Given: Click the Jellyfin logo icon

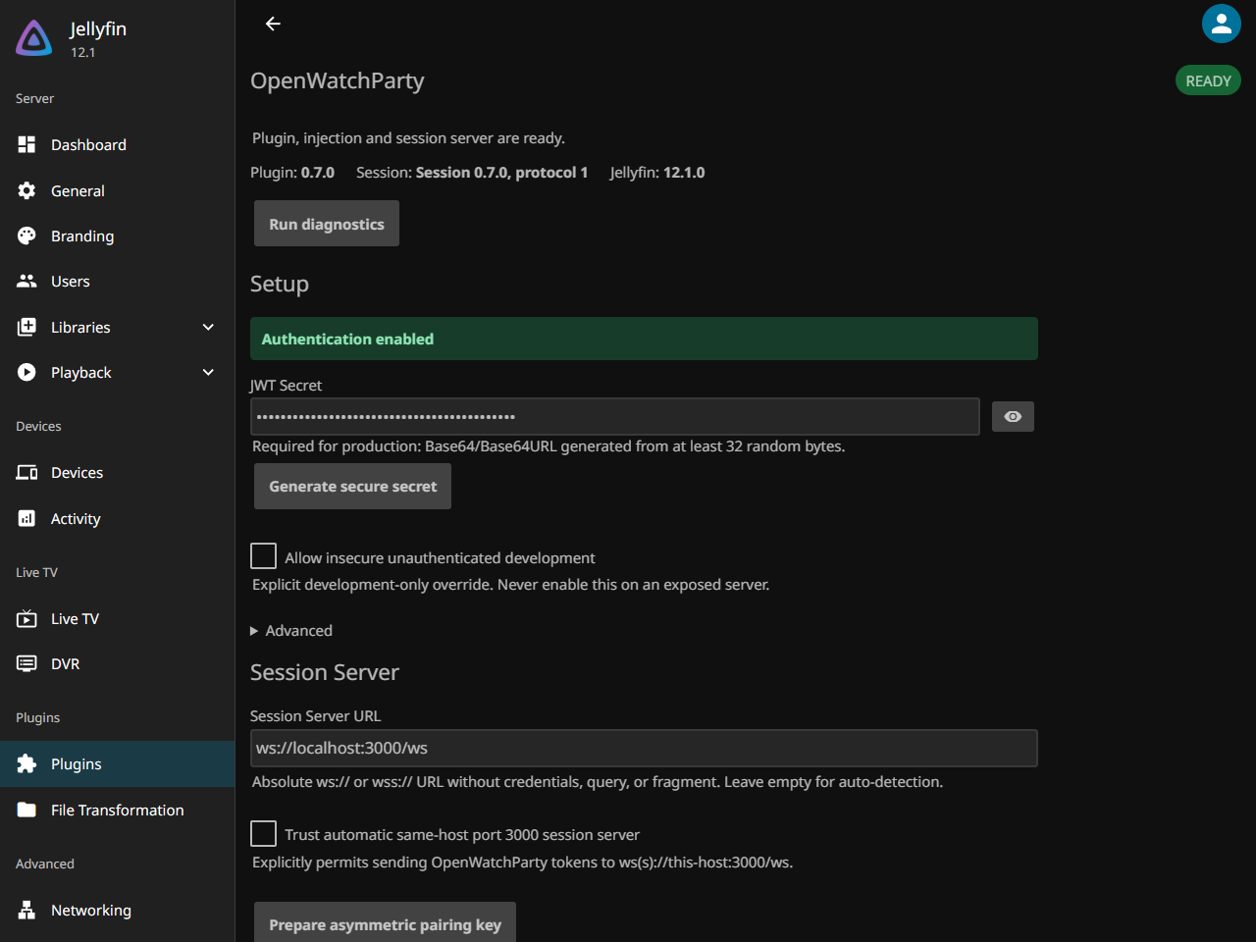Looking at the screenshot, I should (34, 38).
